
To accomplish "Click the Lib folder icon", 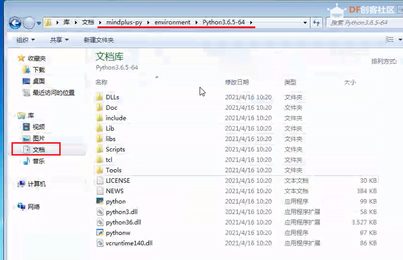I will (100, 128).
